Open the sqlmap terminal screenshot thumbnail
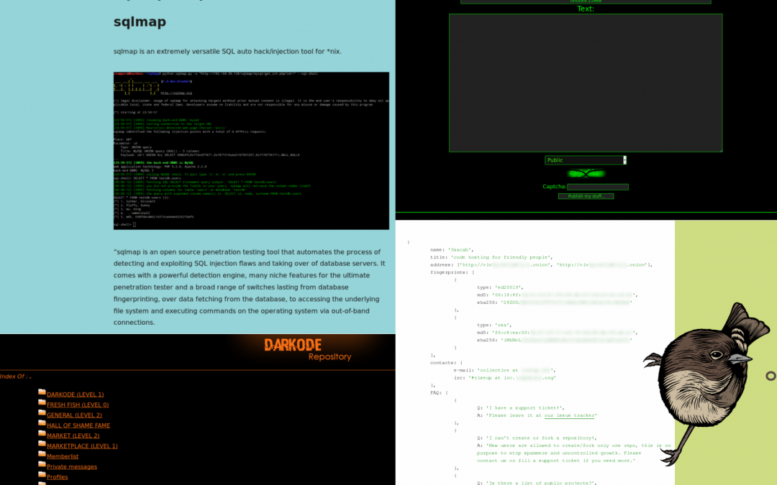The width and height of the screenshot is (777, 485). 251,150
